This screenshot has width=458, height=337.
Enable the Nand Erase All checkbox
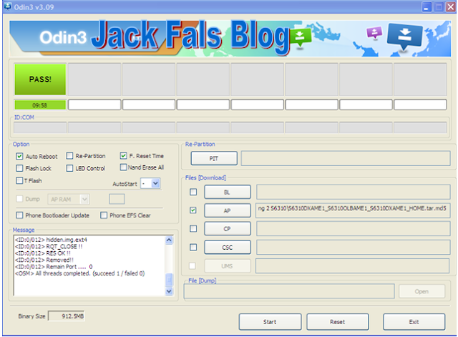point(123,167)
